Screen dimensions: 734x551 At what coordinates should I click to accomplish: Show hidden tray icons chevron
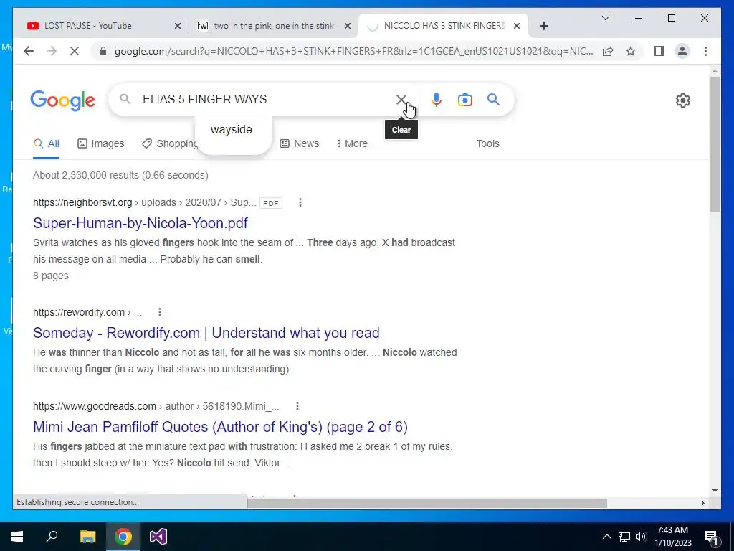coord(606,537)
